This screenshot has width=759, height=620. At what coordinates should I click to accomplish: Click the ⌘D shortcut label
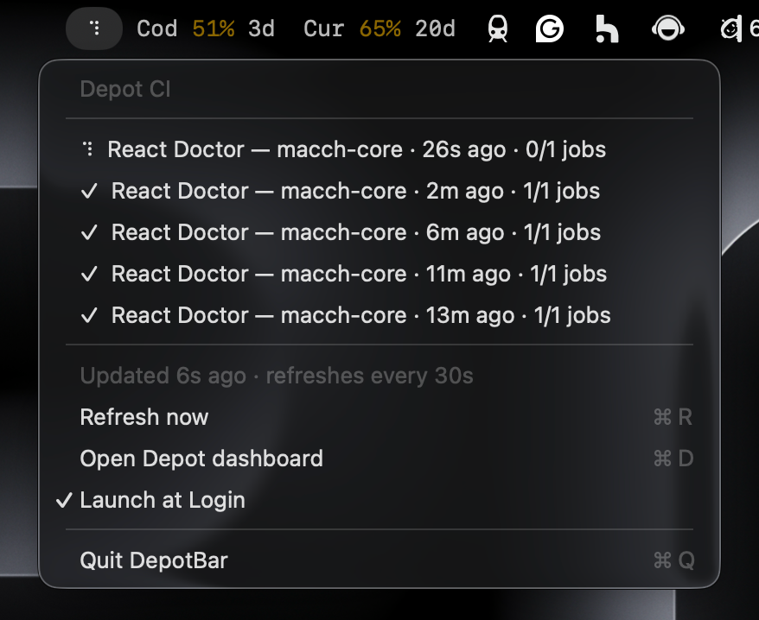tap(673, 459)
